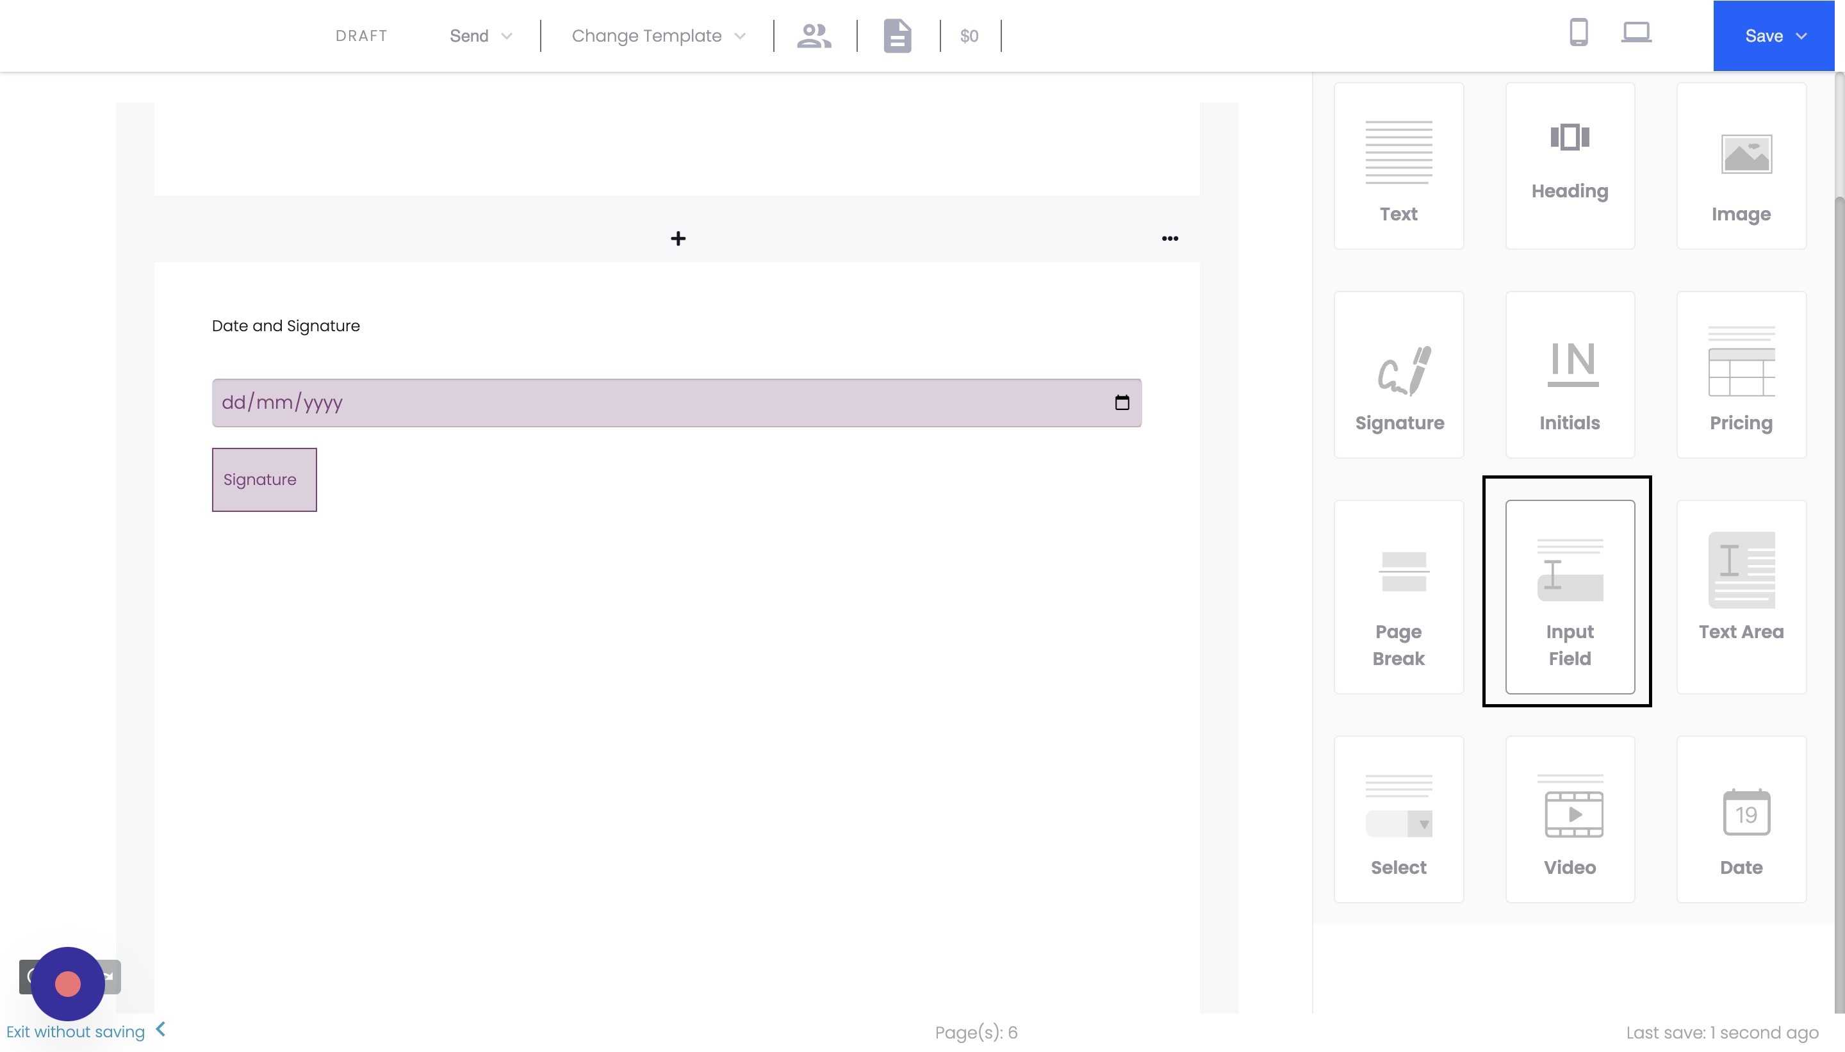Add a Text block element
Viewport: 1845px width, 1052px height.
(x=1398, y=165)
